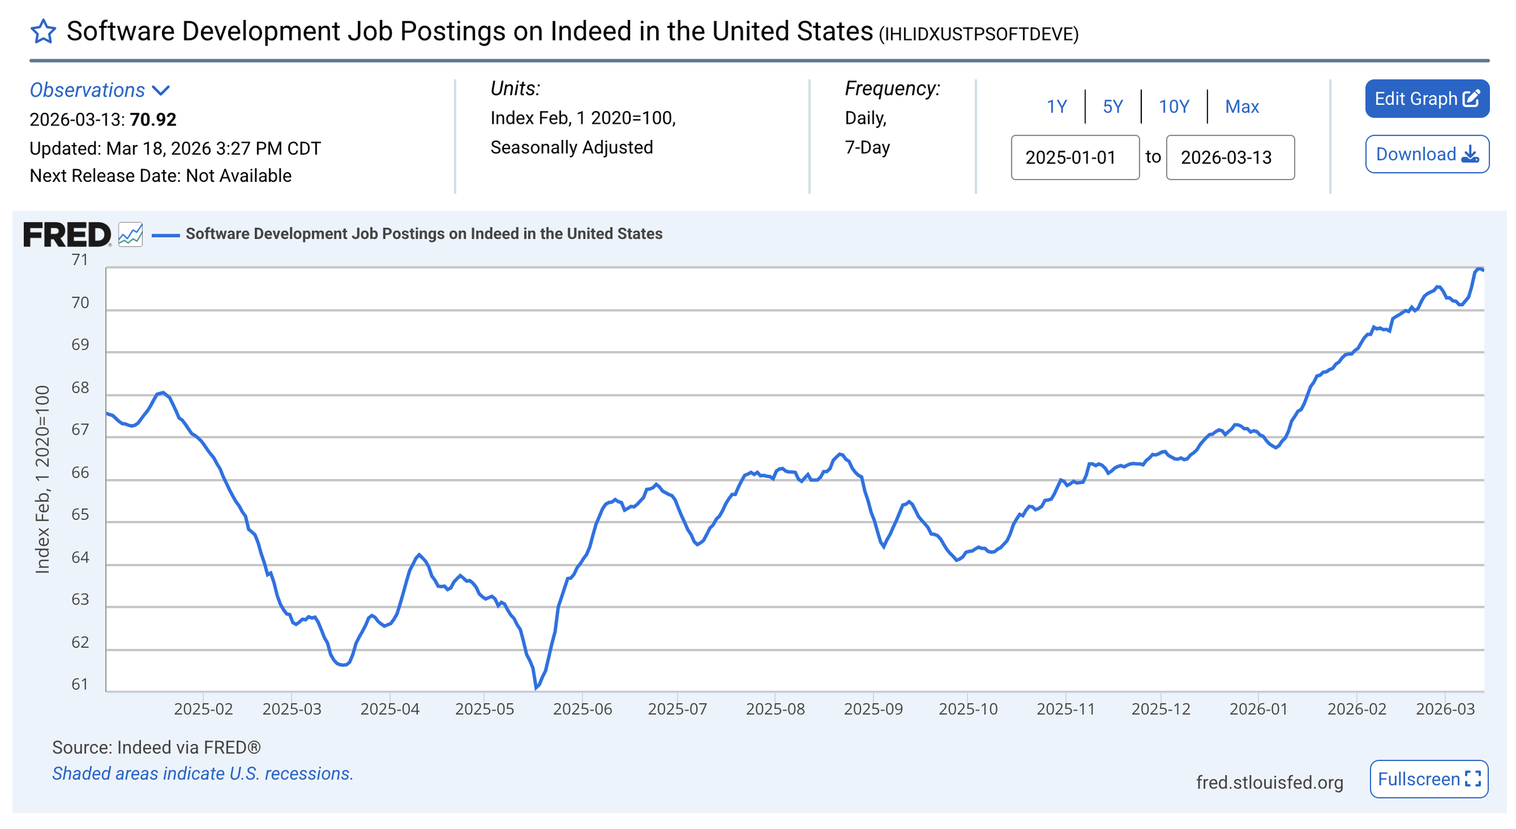The image size is (1516, 829).
Task: Click the start date field 2025-01-01
Action: (x=1075, y=158)
